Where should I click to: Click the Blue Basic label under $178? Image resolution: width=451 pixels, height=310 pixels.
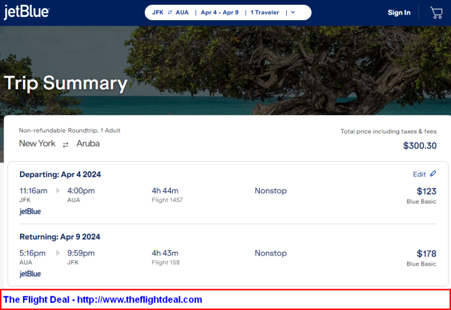coord(421,264)
